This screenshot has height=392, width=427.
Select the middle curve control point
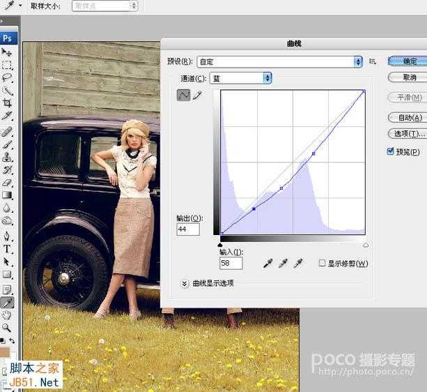click(281, 188)
